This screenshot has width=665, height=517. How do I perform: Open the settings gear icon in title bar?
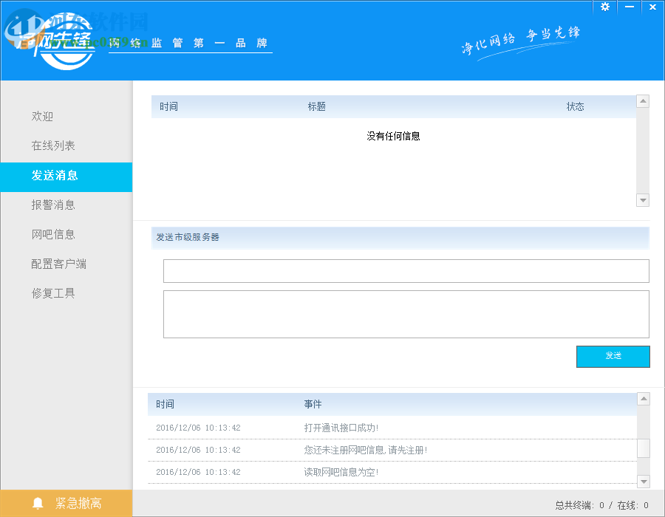click(x=604, y=7)
